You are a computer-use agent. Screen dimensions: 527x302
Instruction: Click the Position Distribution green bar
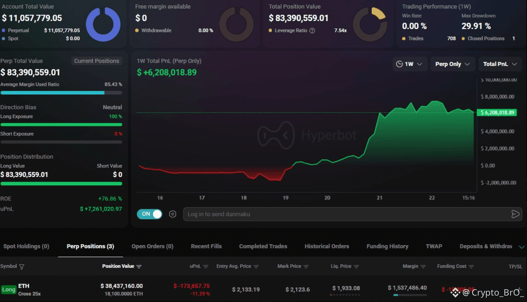pos(61,183)
